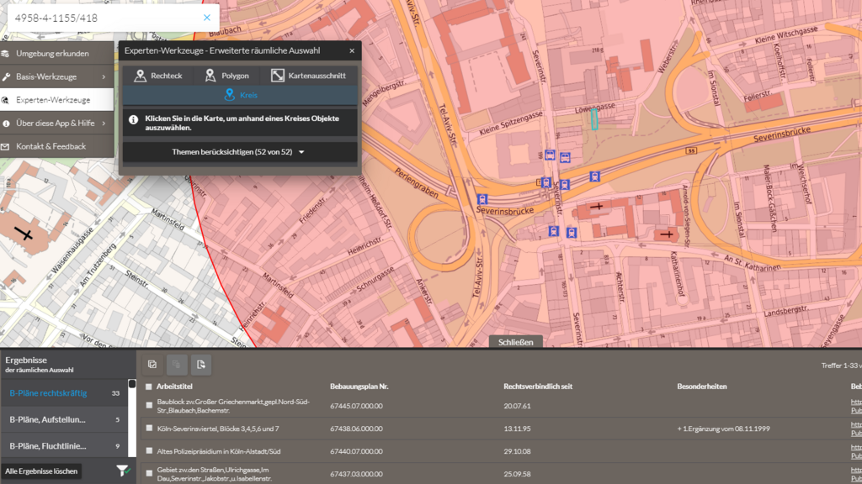
Task: Open Kontakt & Feedback from the sidebar
Action: click(x=51, y=145)
